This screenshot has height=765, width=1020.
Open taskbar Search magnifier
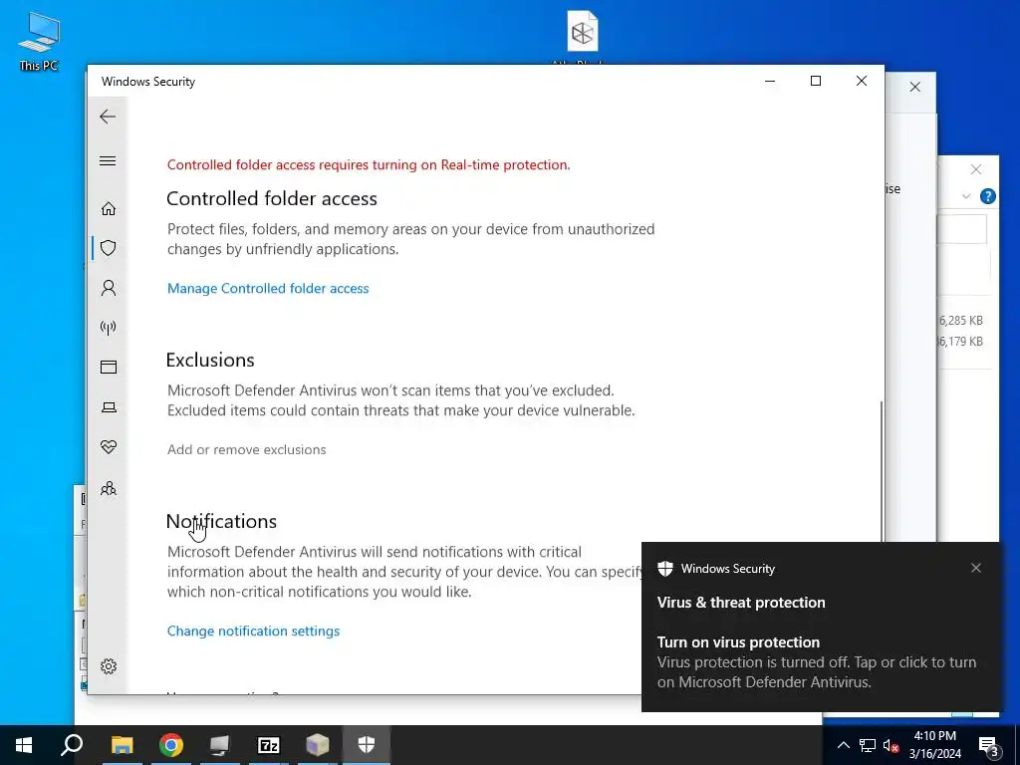click(72, 745)
